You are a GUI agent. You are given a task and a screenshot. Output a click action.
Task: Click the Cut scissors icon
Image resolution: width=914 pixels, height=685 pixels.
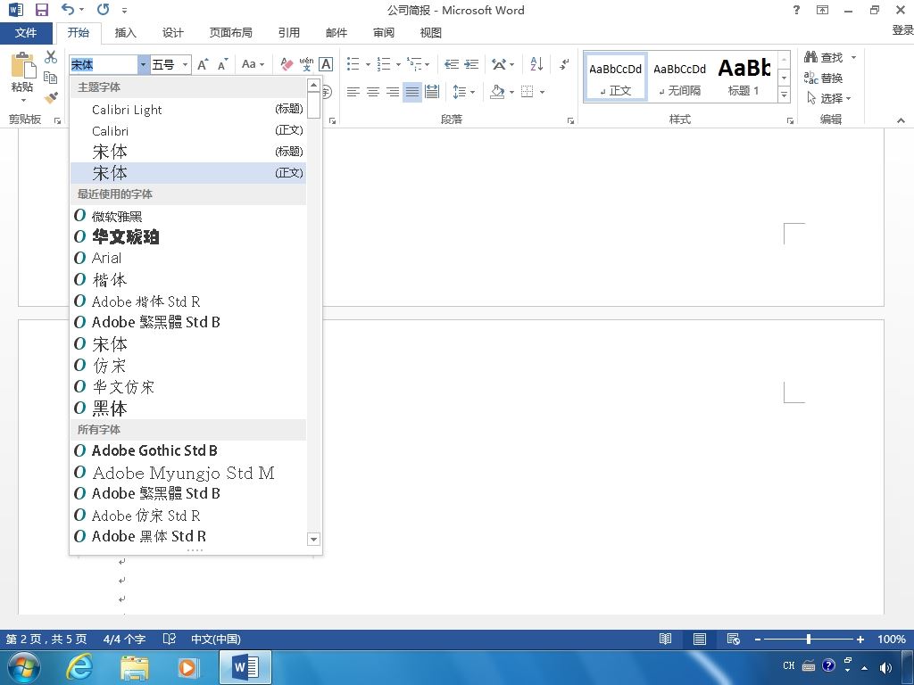point(51,56)
